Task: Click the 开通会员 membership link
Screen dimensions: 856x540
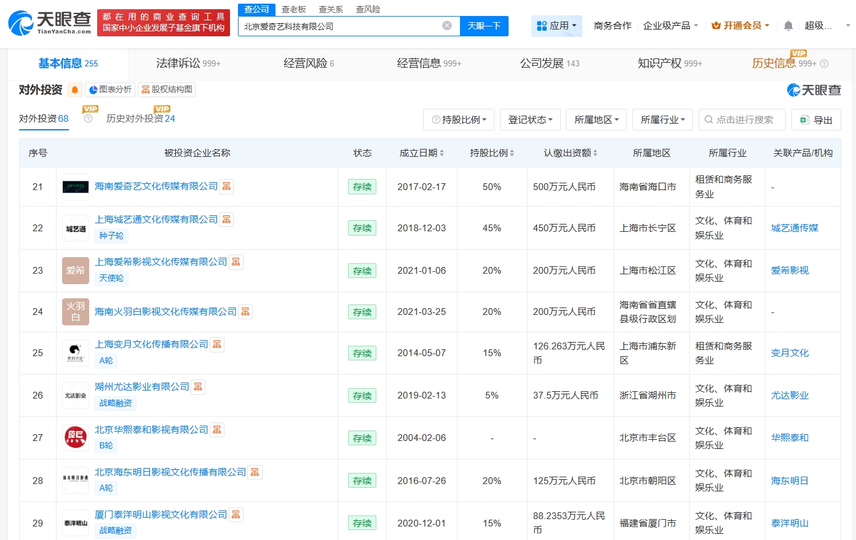Action: tap(740, 25)
